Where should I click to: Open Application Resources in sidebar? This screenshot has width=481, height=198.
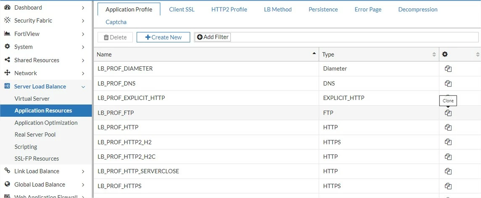click(x=46, y=110)
